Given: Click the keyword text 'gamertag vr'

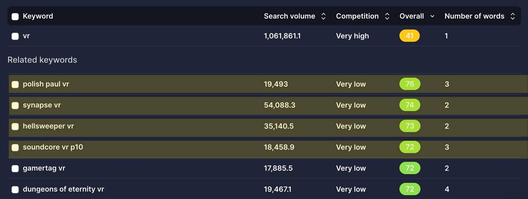Looking at the screenshot, I should coord(44,168).
